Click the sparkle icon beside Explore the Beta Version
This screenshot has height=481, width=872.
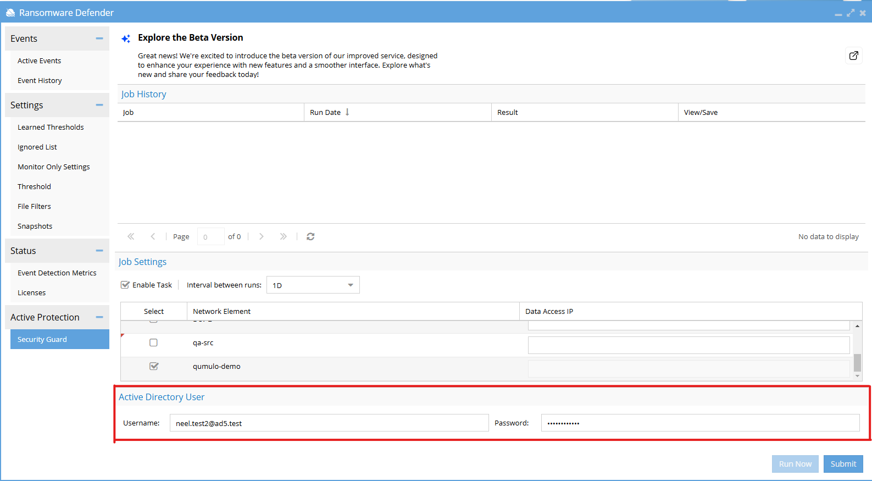(126, 38)
